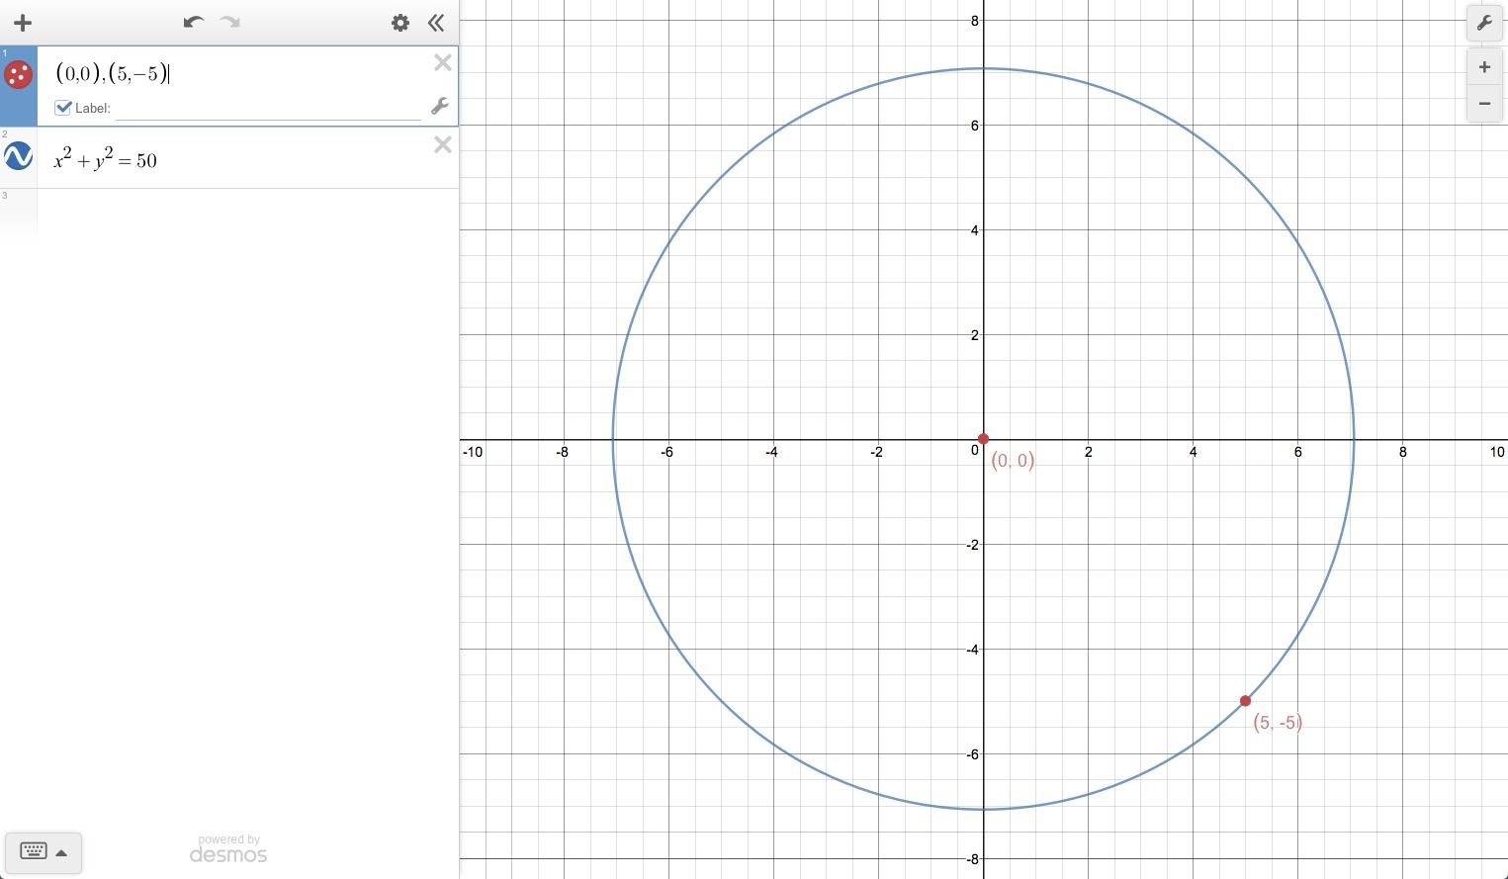This screenshot has height=879, width=1508.
Task: Delete the points expression in row one
Action: coord(443,63)
